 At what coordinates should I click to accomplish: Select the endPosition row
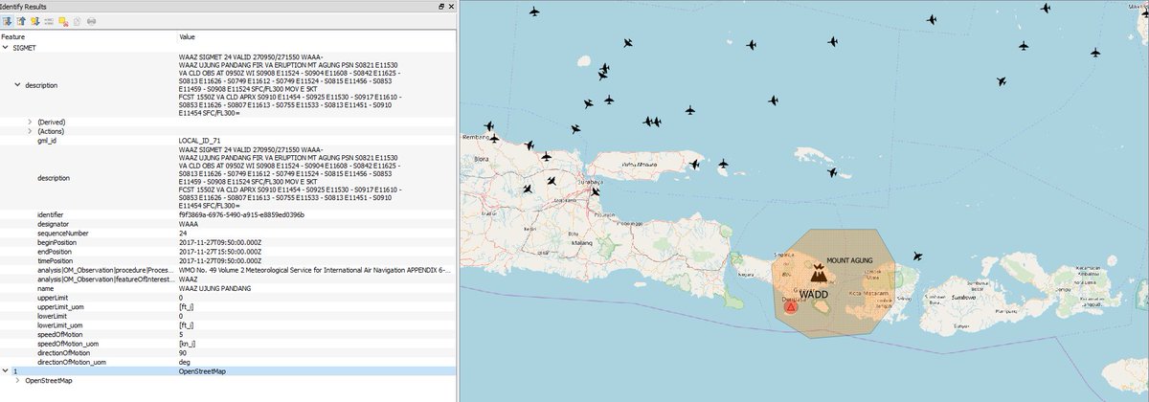[x=227, y=252]
